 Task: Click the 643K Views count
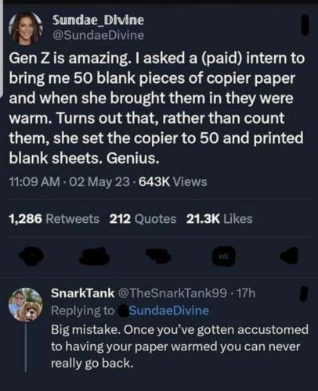tap(173, 182)
